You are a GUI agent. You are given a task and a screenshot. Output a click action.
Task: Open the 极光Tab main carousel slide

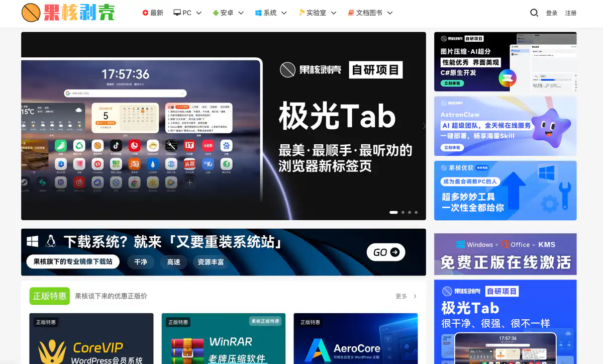point(223,126)
